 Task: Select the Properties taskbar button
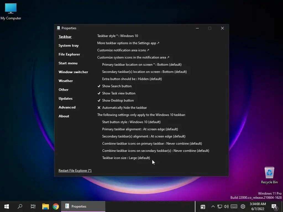coord(83,206)
